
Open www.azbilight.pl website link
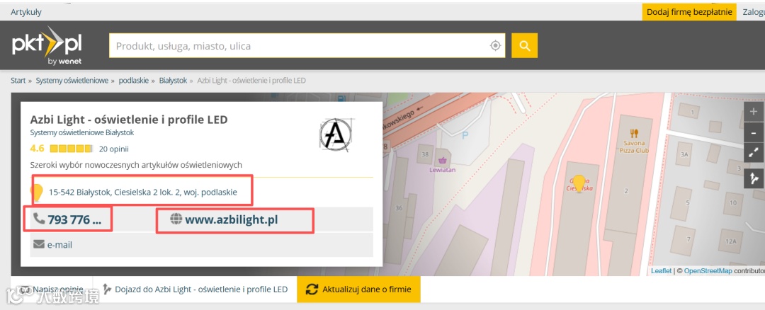231,220
